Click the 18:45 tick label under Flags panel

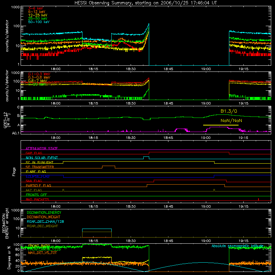point(168,207)
